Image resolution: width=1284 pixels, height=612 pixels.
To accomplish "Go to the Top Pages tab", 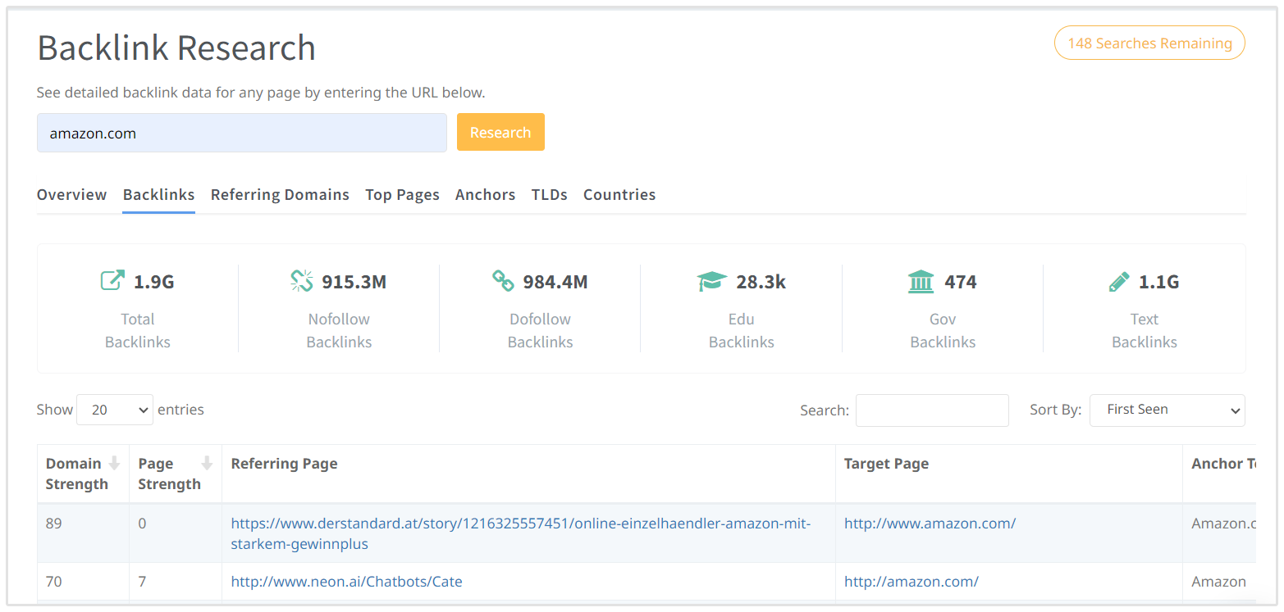I will 402,195.
